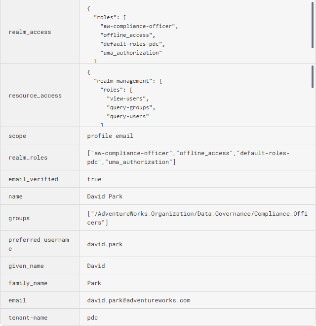316x326 pixels.
Task: Select the scope value "profile email"
Action: click(x=110, y=136)
